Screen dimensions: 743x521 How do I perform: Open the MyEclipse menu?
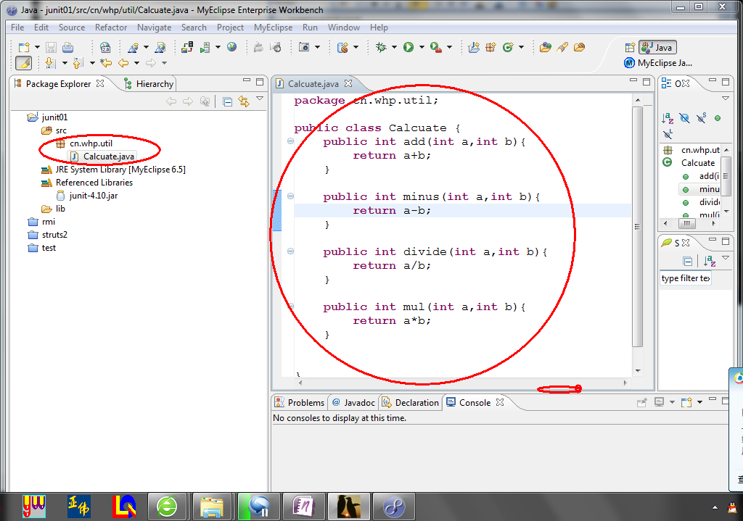[273, 28]
